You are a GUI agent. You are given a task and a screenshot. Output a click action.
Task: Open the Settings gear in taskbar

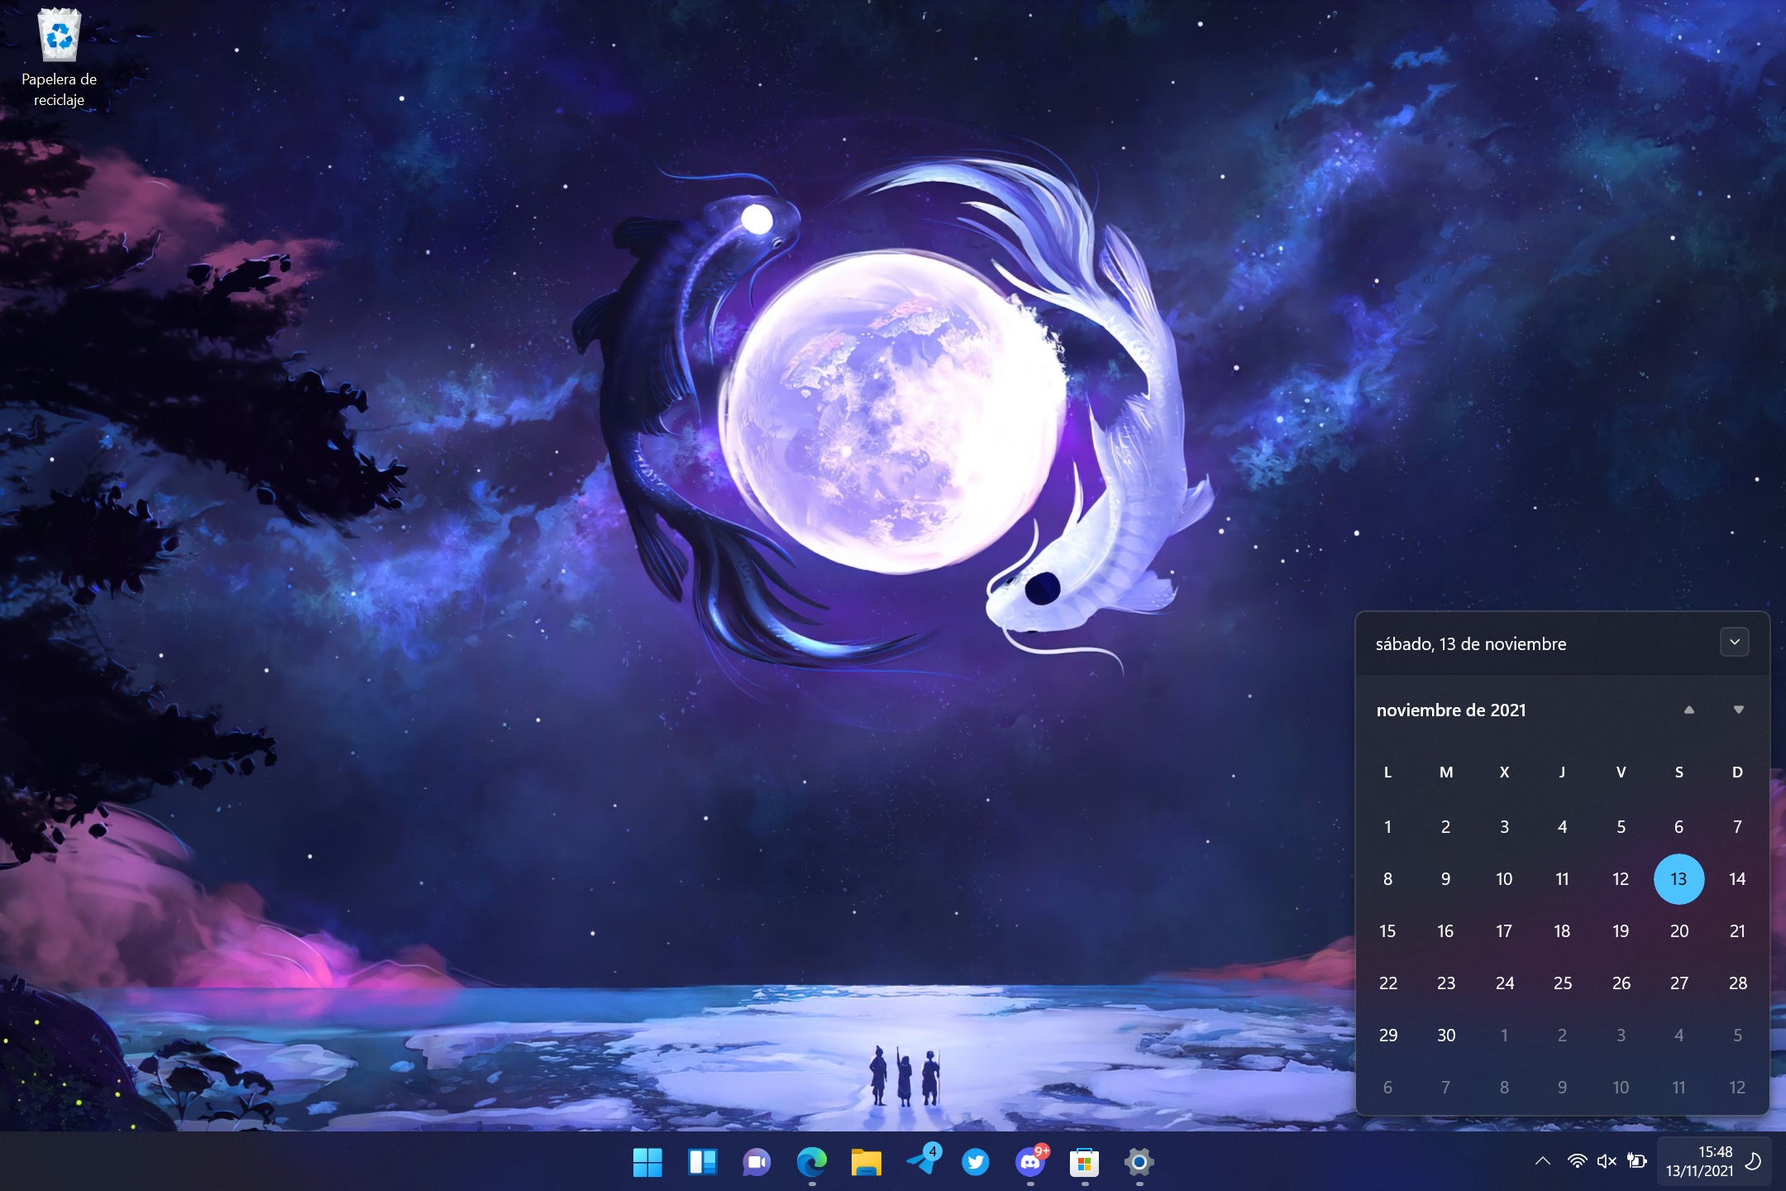(1139, 1162)
